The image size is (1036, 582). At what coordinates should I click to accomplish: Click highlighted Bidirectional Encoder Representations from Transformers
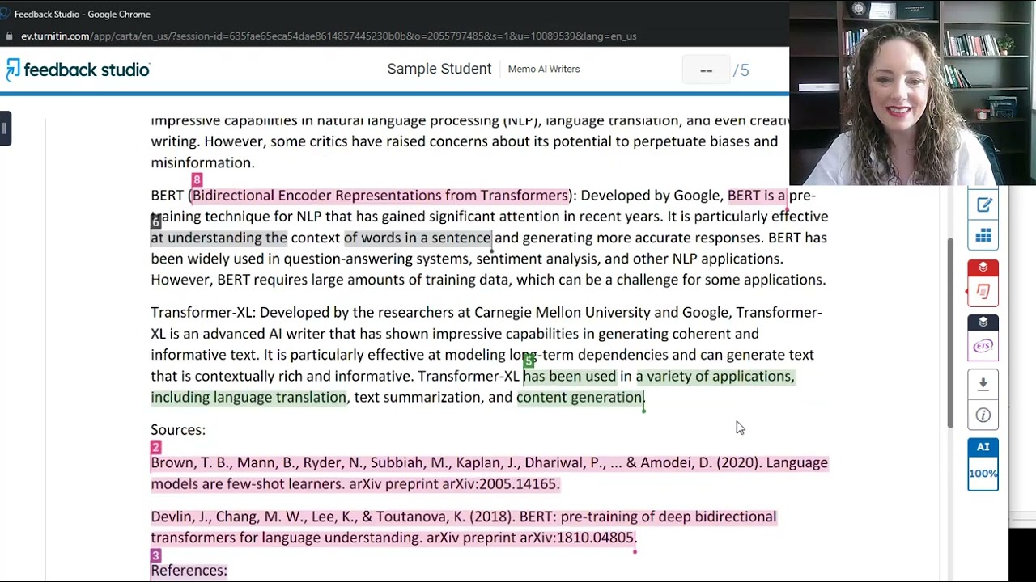click(380, 196)
